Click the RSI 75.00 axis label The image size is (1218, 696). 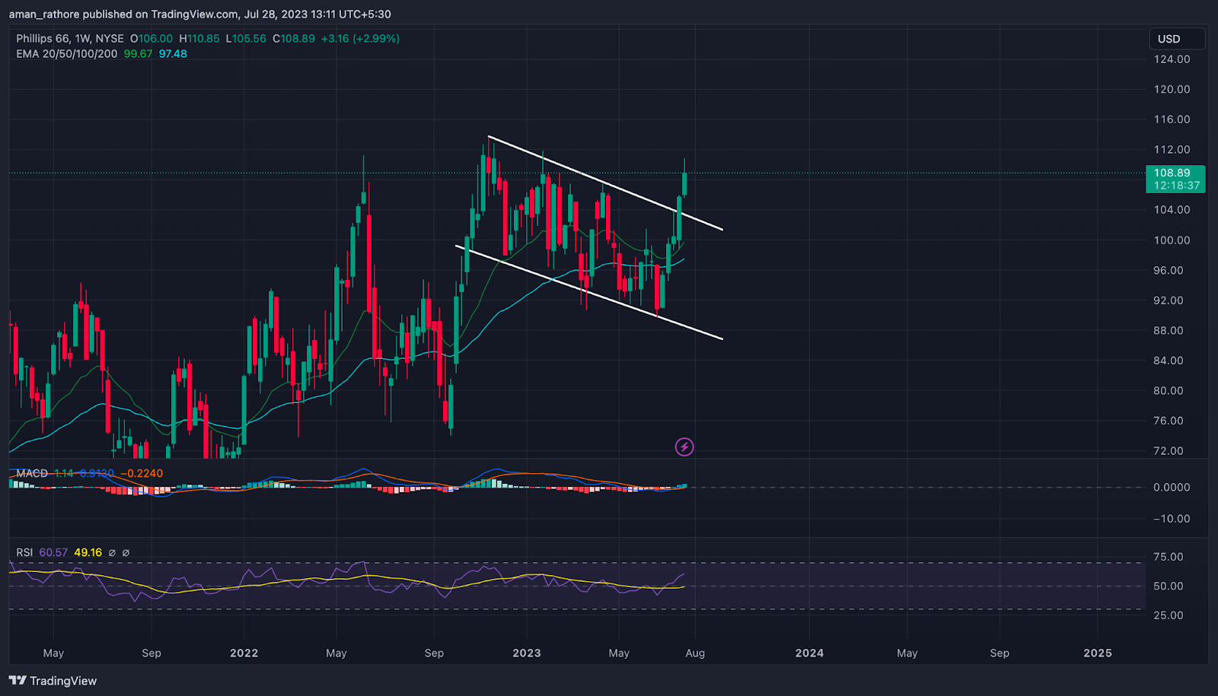coord(1169,557)
